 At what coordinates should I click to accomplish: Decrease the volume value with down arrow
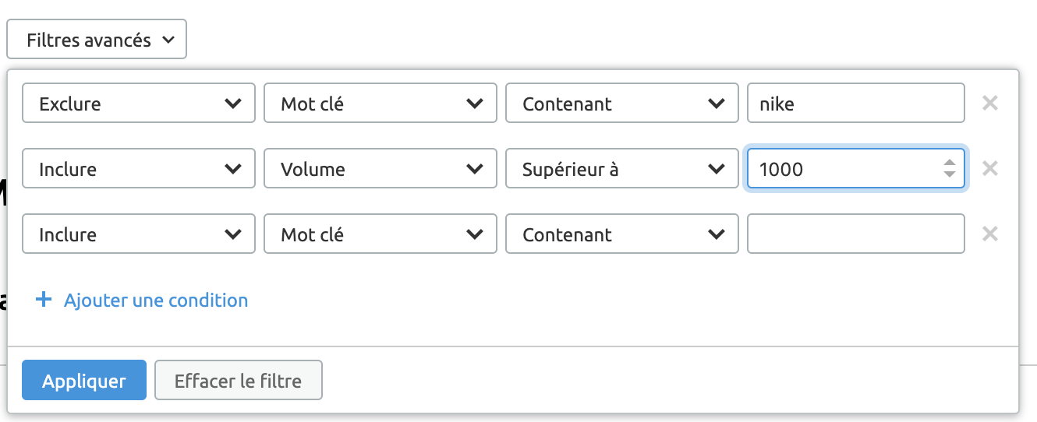[949, 174]
